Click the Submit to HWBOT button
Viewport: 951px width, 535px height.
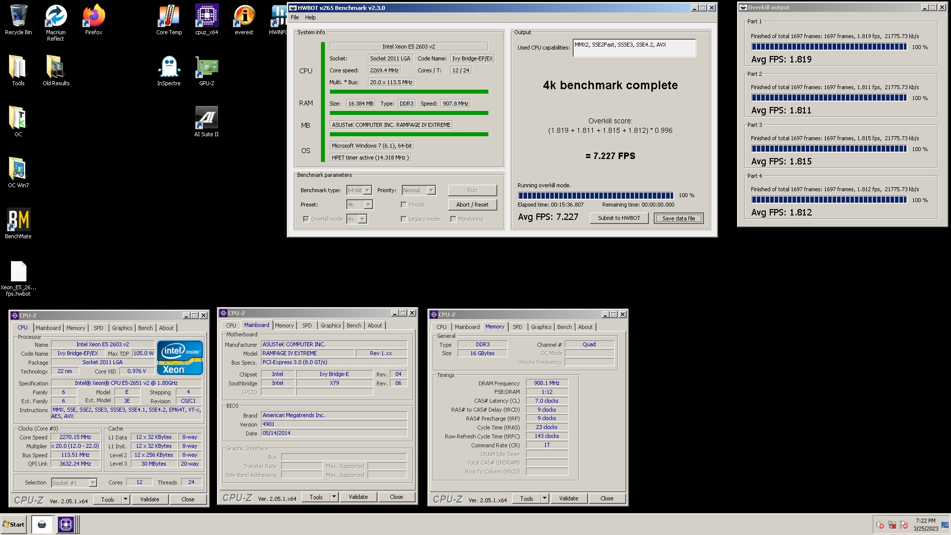619,218
